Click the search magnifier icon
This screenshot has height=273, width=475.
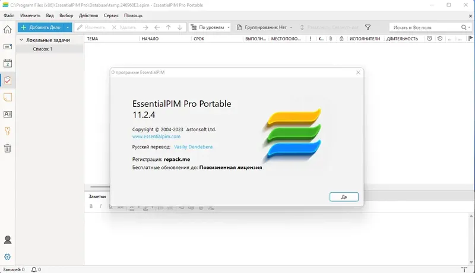click(x=464, y=27)
